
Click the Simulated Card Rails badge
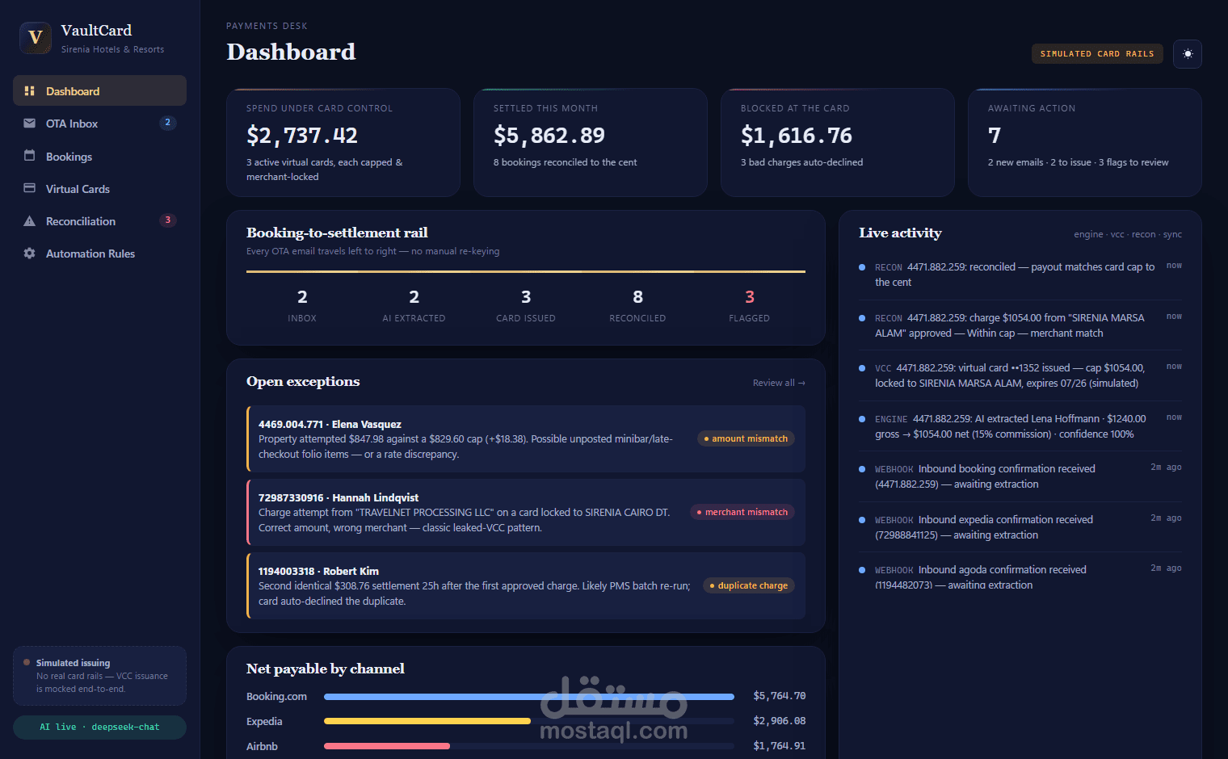[1097, 54]
